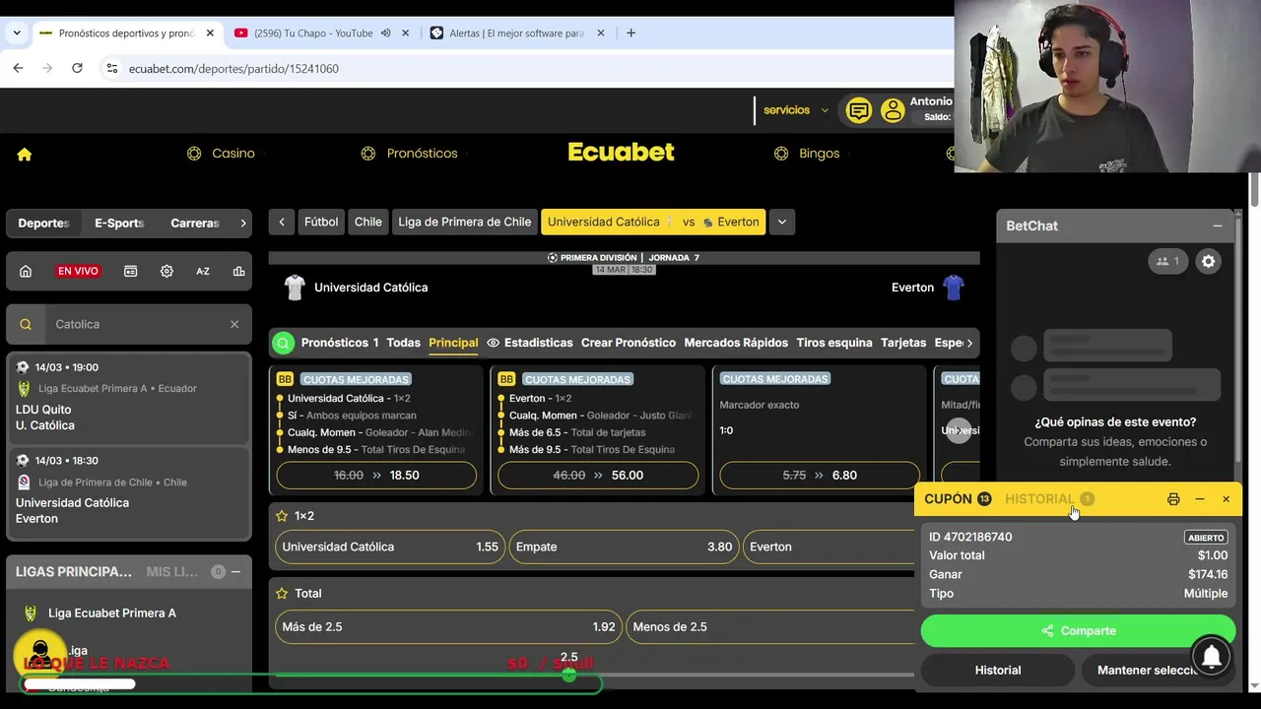Adjust the Total 2.5 line slider

pyautogui.click(x=568, y=675)
